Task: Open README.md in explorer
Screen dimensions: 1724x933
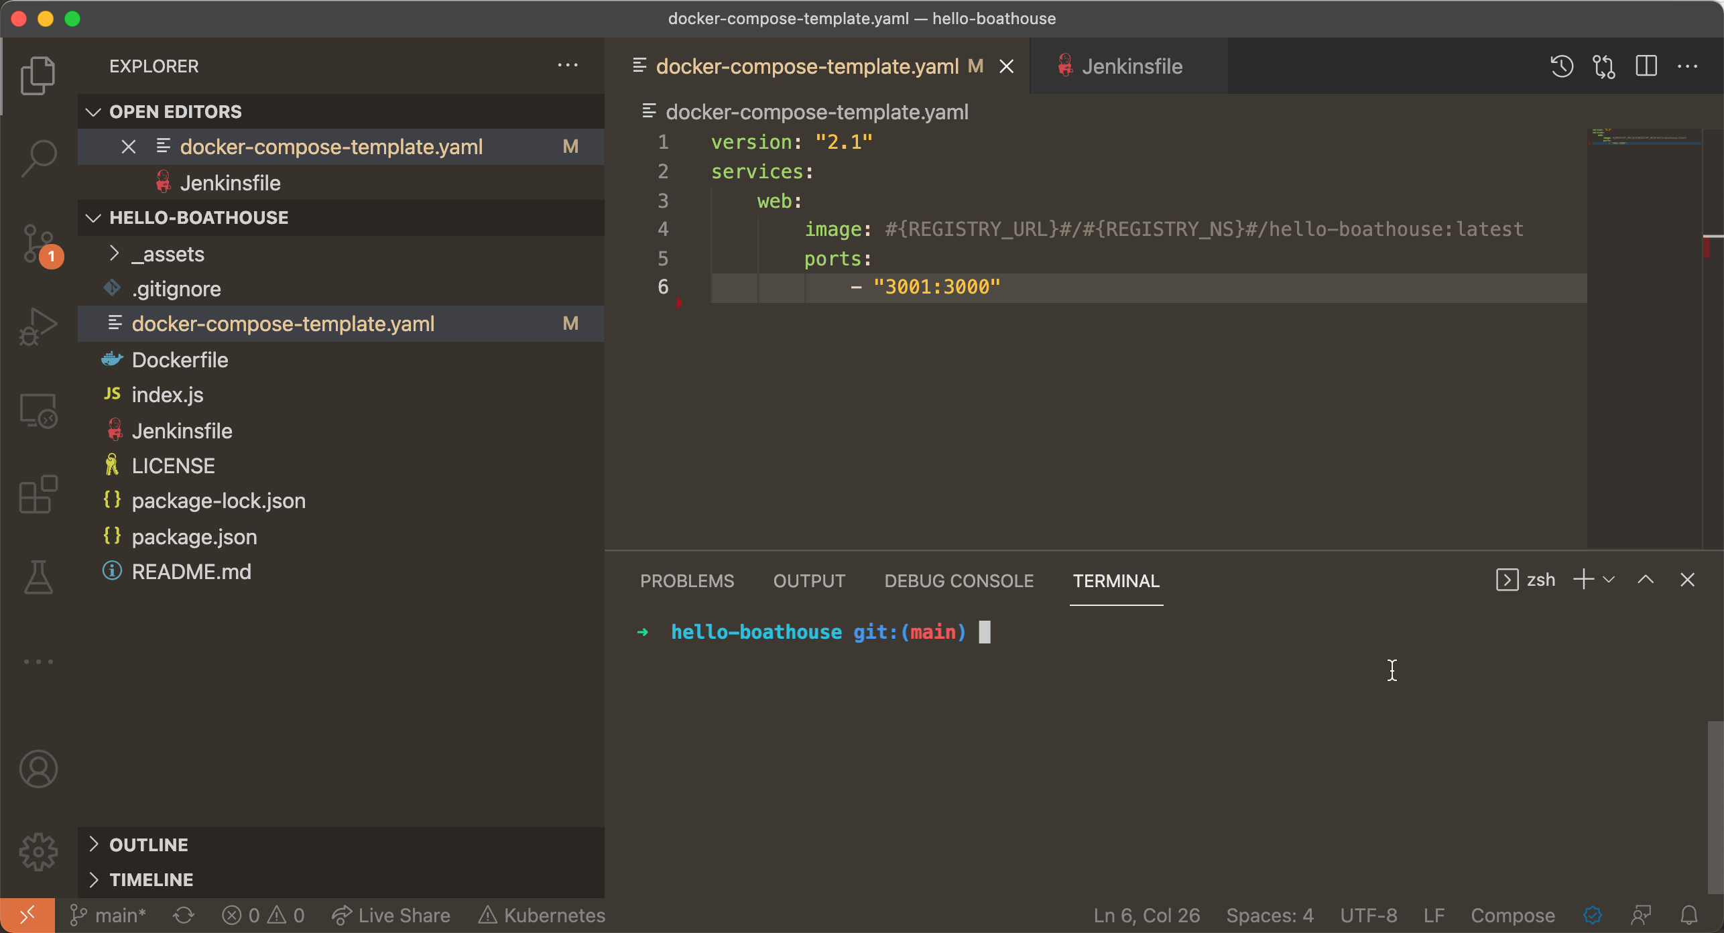Action: pos(341,572)
